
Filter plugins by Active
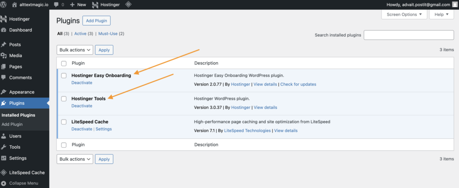click(80, 34)
